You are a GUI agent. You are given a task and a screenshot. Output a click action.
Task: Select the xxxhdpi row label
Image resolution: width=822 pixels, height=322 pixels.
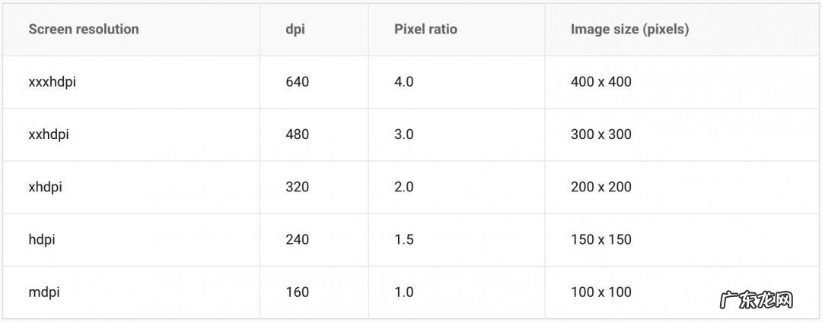pos(52,82)
